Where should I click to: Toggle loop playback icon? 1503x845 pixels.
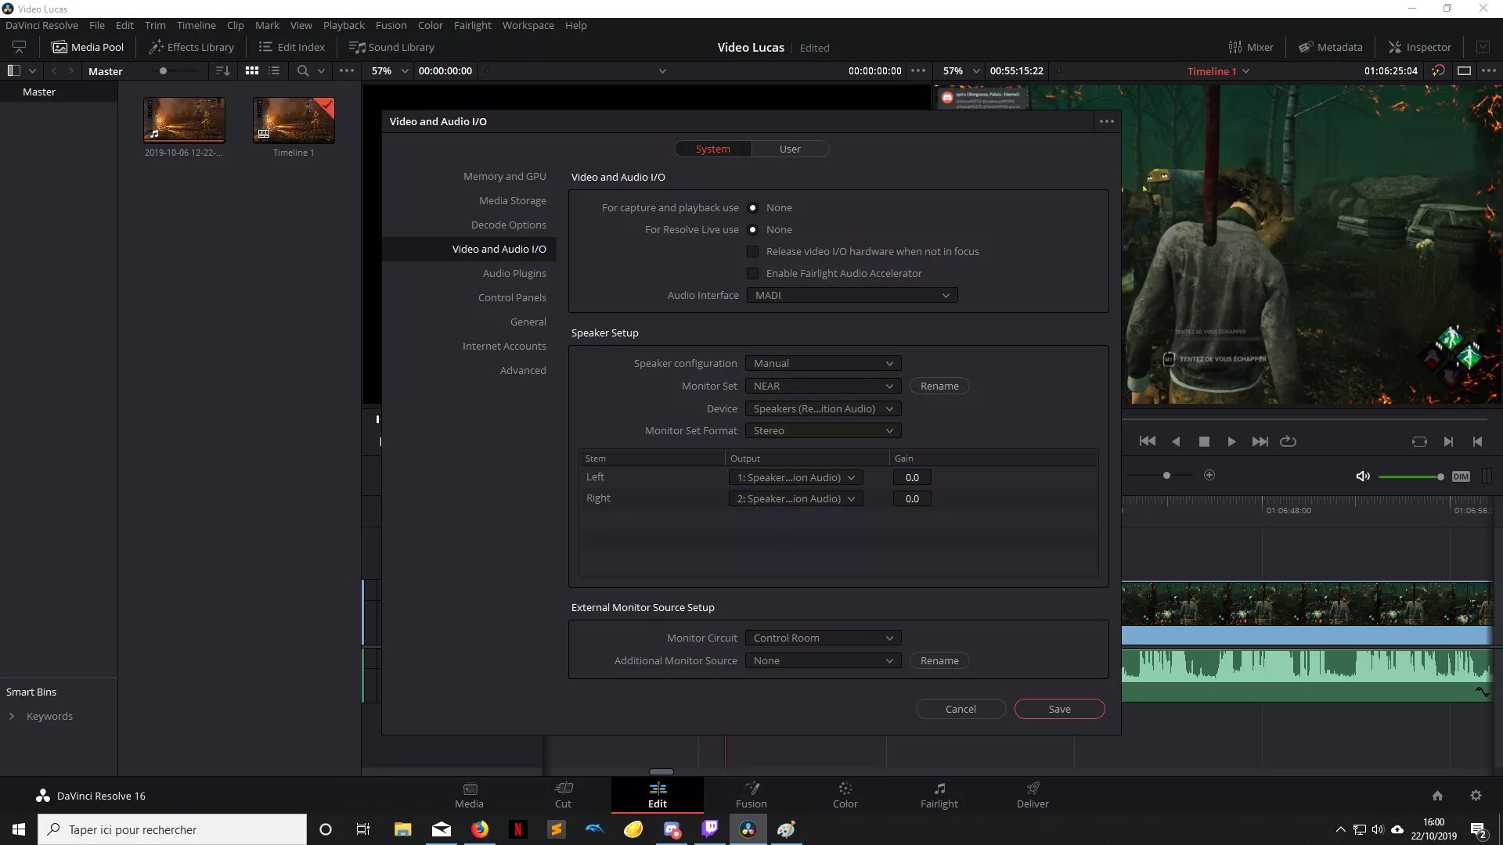pyautogui.click(x=1288, y=441)
